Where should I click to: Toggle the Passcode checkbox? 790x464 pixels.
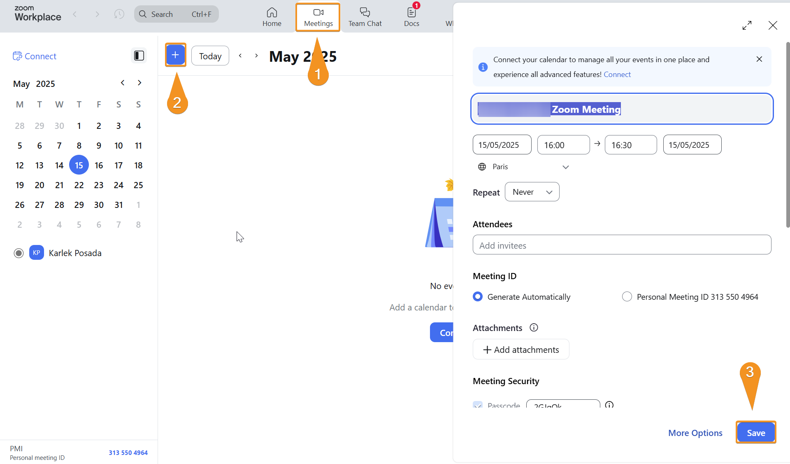coord(478,405)
